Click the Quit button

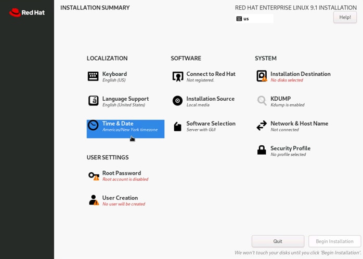(x=278, y=241)
